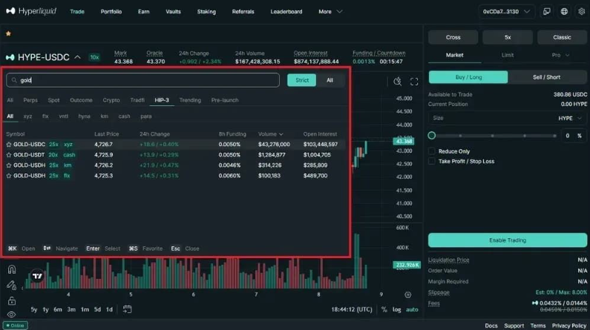The image size is (590, 330).
Task: Switch to the Limit order tab
Action: coord(507,55)
